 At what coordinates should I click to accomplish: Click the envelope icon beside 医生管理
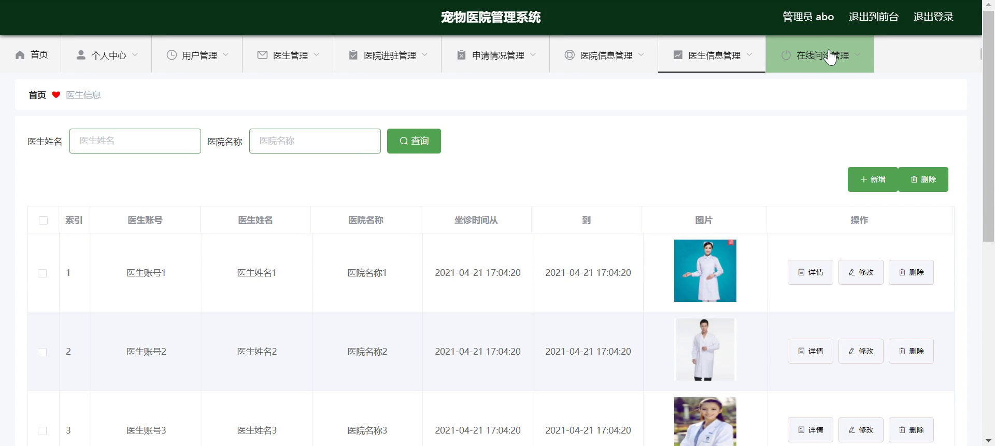tap(263, 55)
